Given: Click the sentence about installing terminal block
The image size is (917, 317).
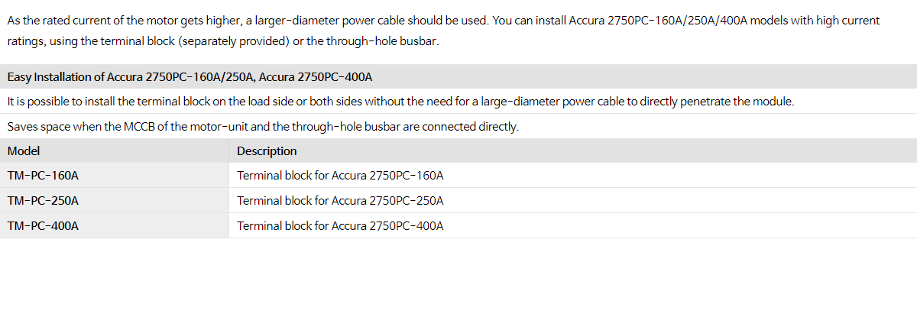Looking at the screenshot, I should pyautogui.click(x=400, y=102).
